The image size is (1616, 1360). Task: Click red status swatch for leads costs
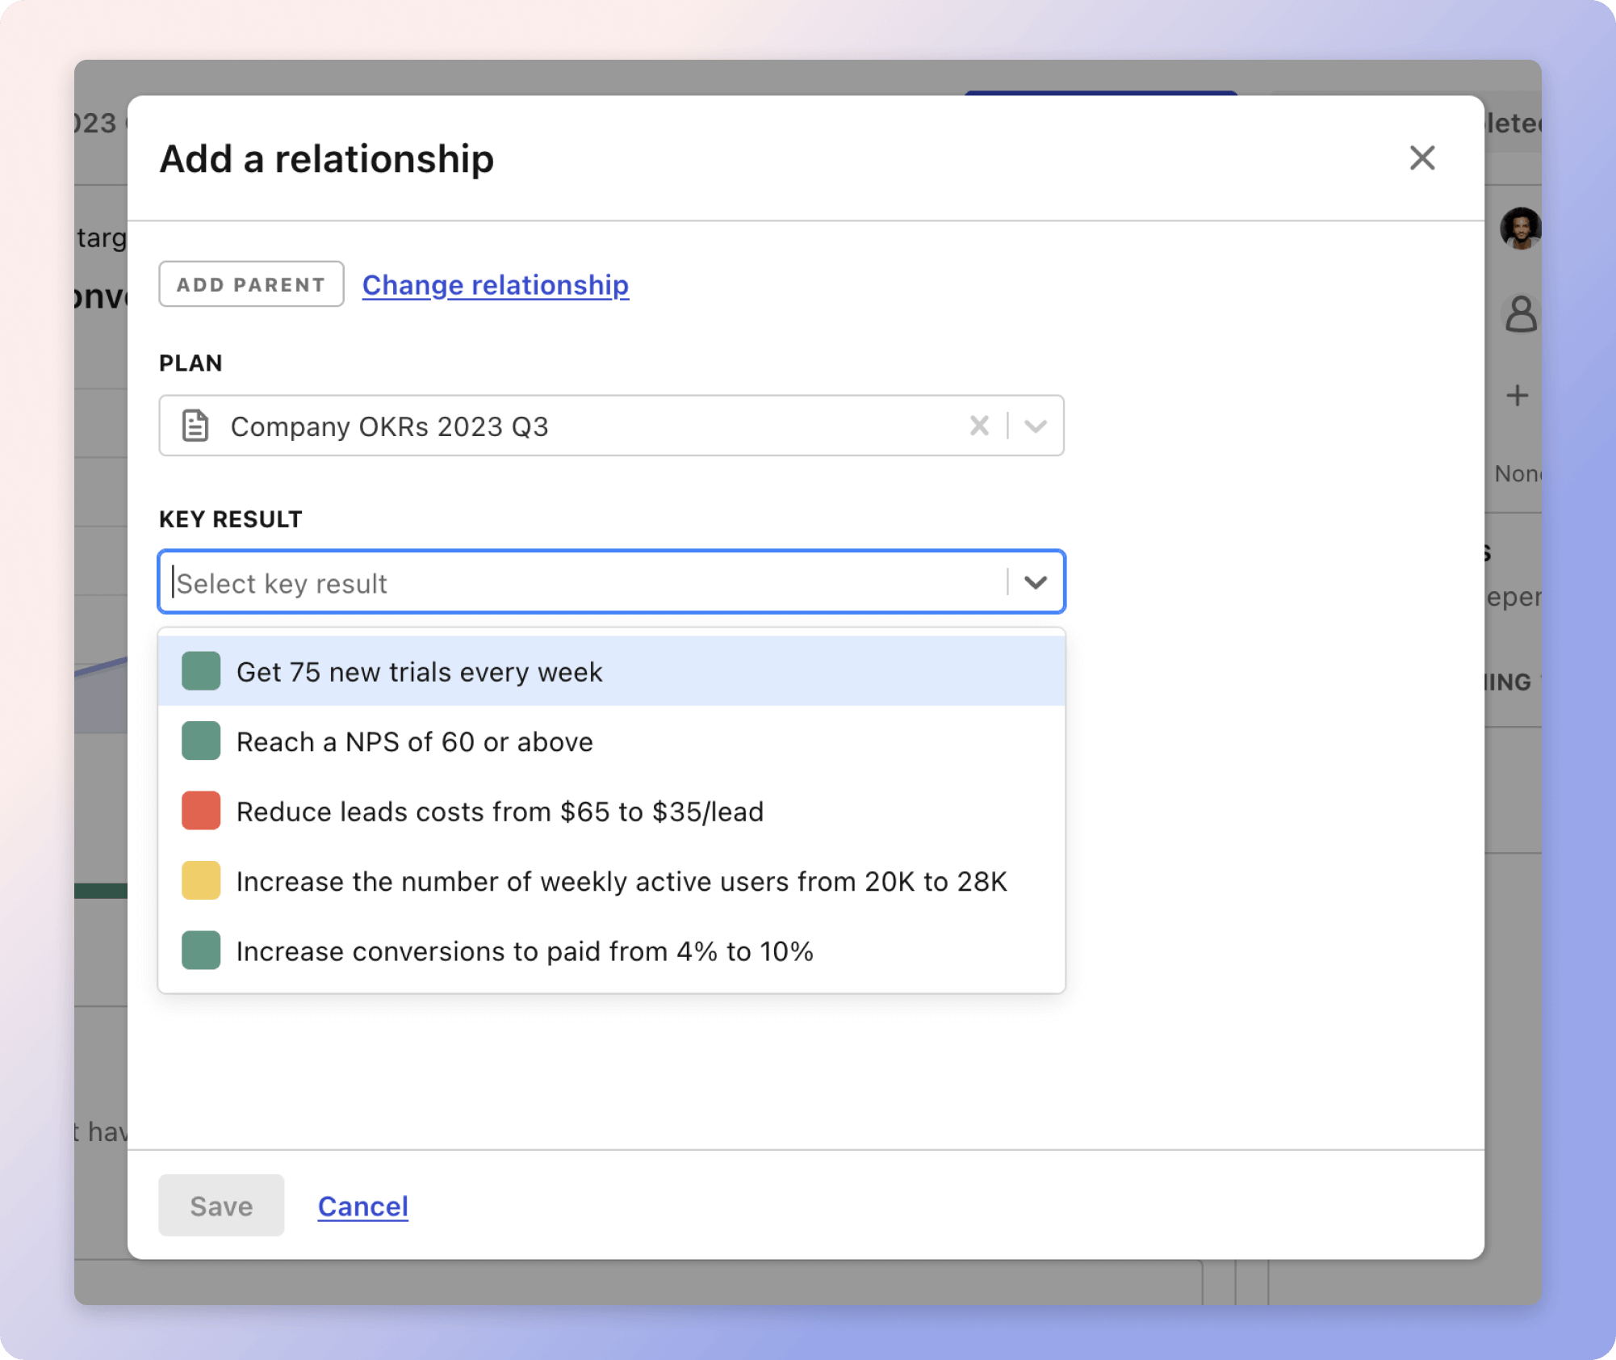201,811
